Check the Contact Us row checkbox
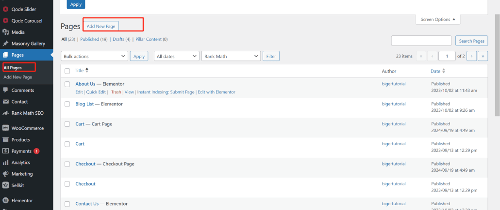The height and width of the screenshot is (210, 500). (67, 204)
